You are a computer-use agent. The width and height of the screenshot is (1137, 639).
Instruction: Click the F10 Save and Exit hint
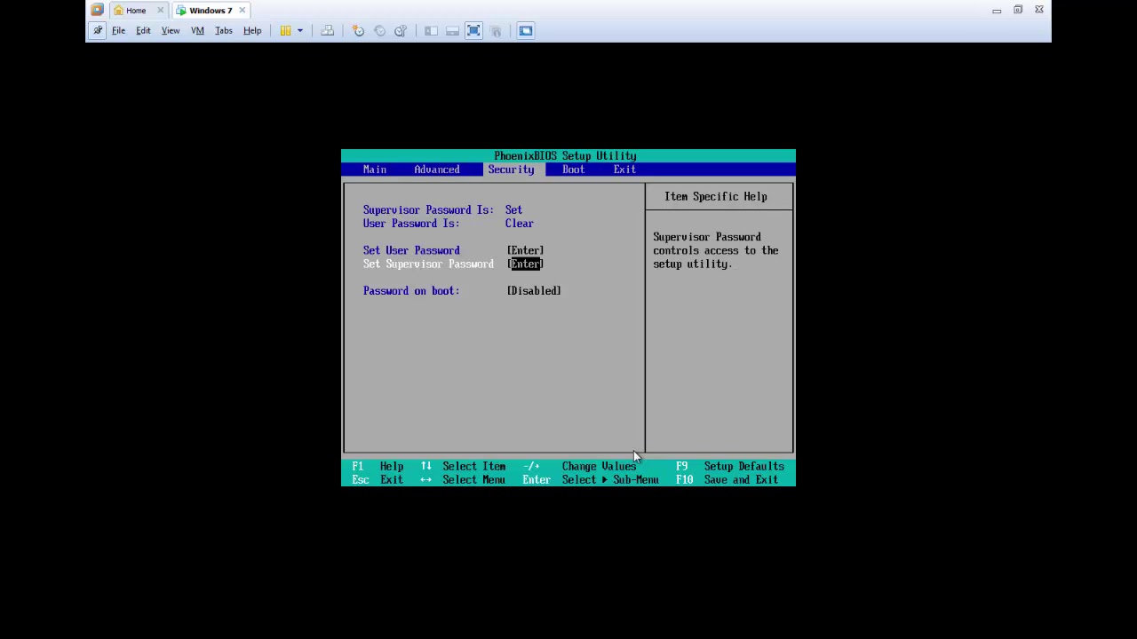[x=728, y=479]
